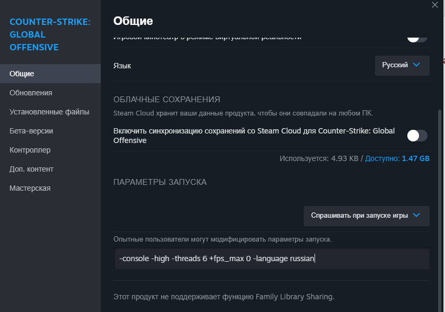Toggle the VR game theater switch at top
The width and height of the screenshot is (445, 312).
coord(417,39)
